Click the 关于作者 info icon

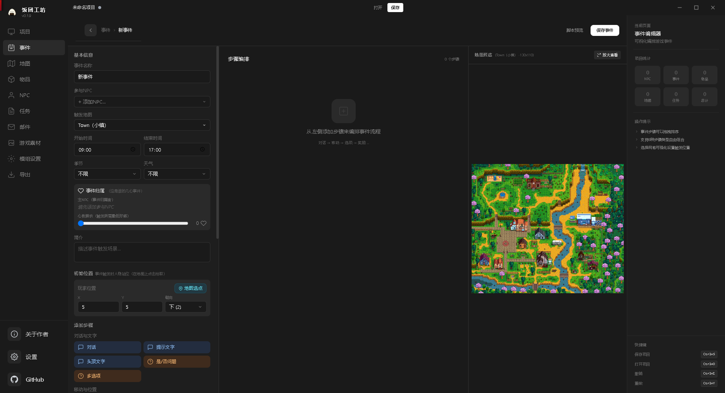(14, 334)
